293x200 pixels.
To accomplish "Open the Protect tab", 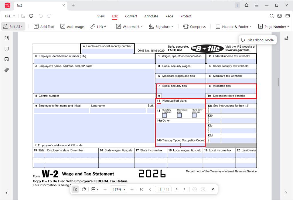I will [186, 16].
